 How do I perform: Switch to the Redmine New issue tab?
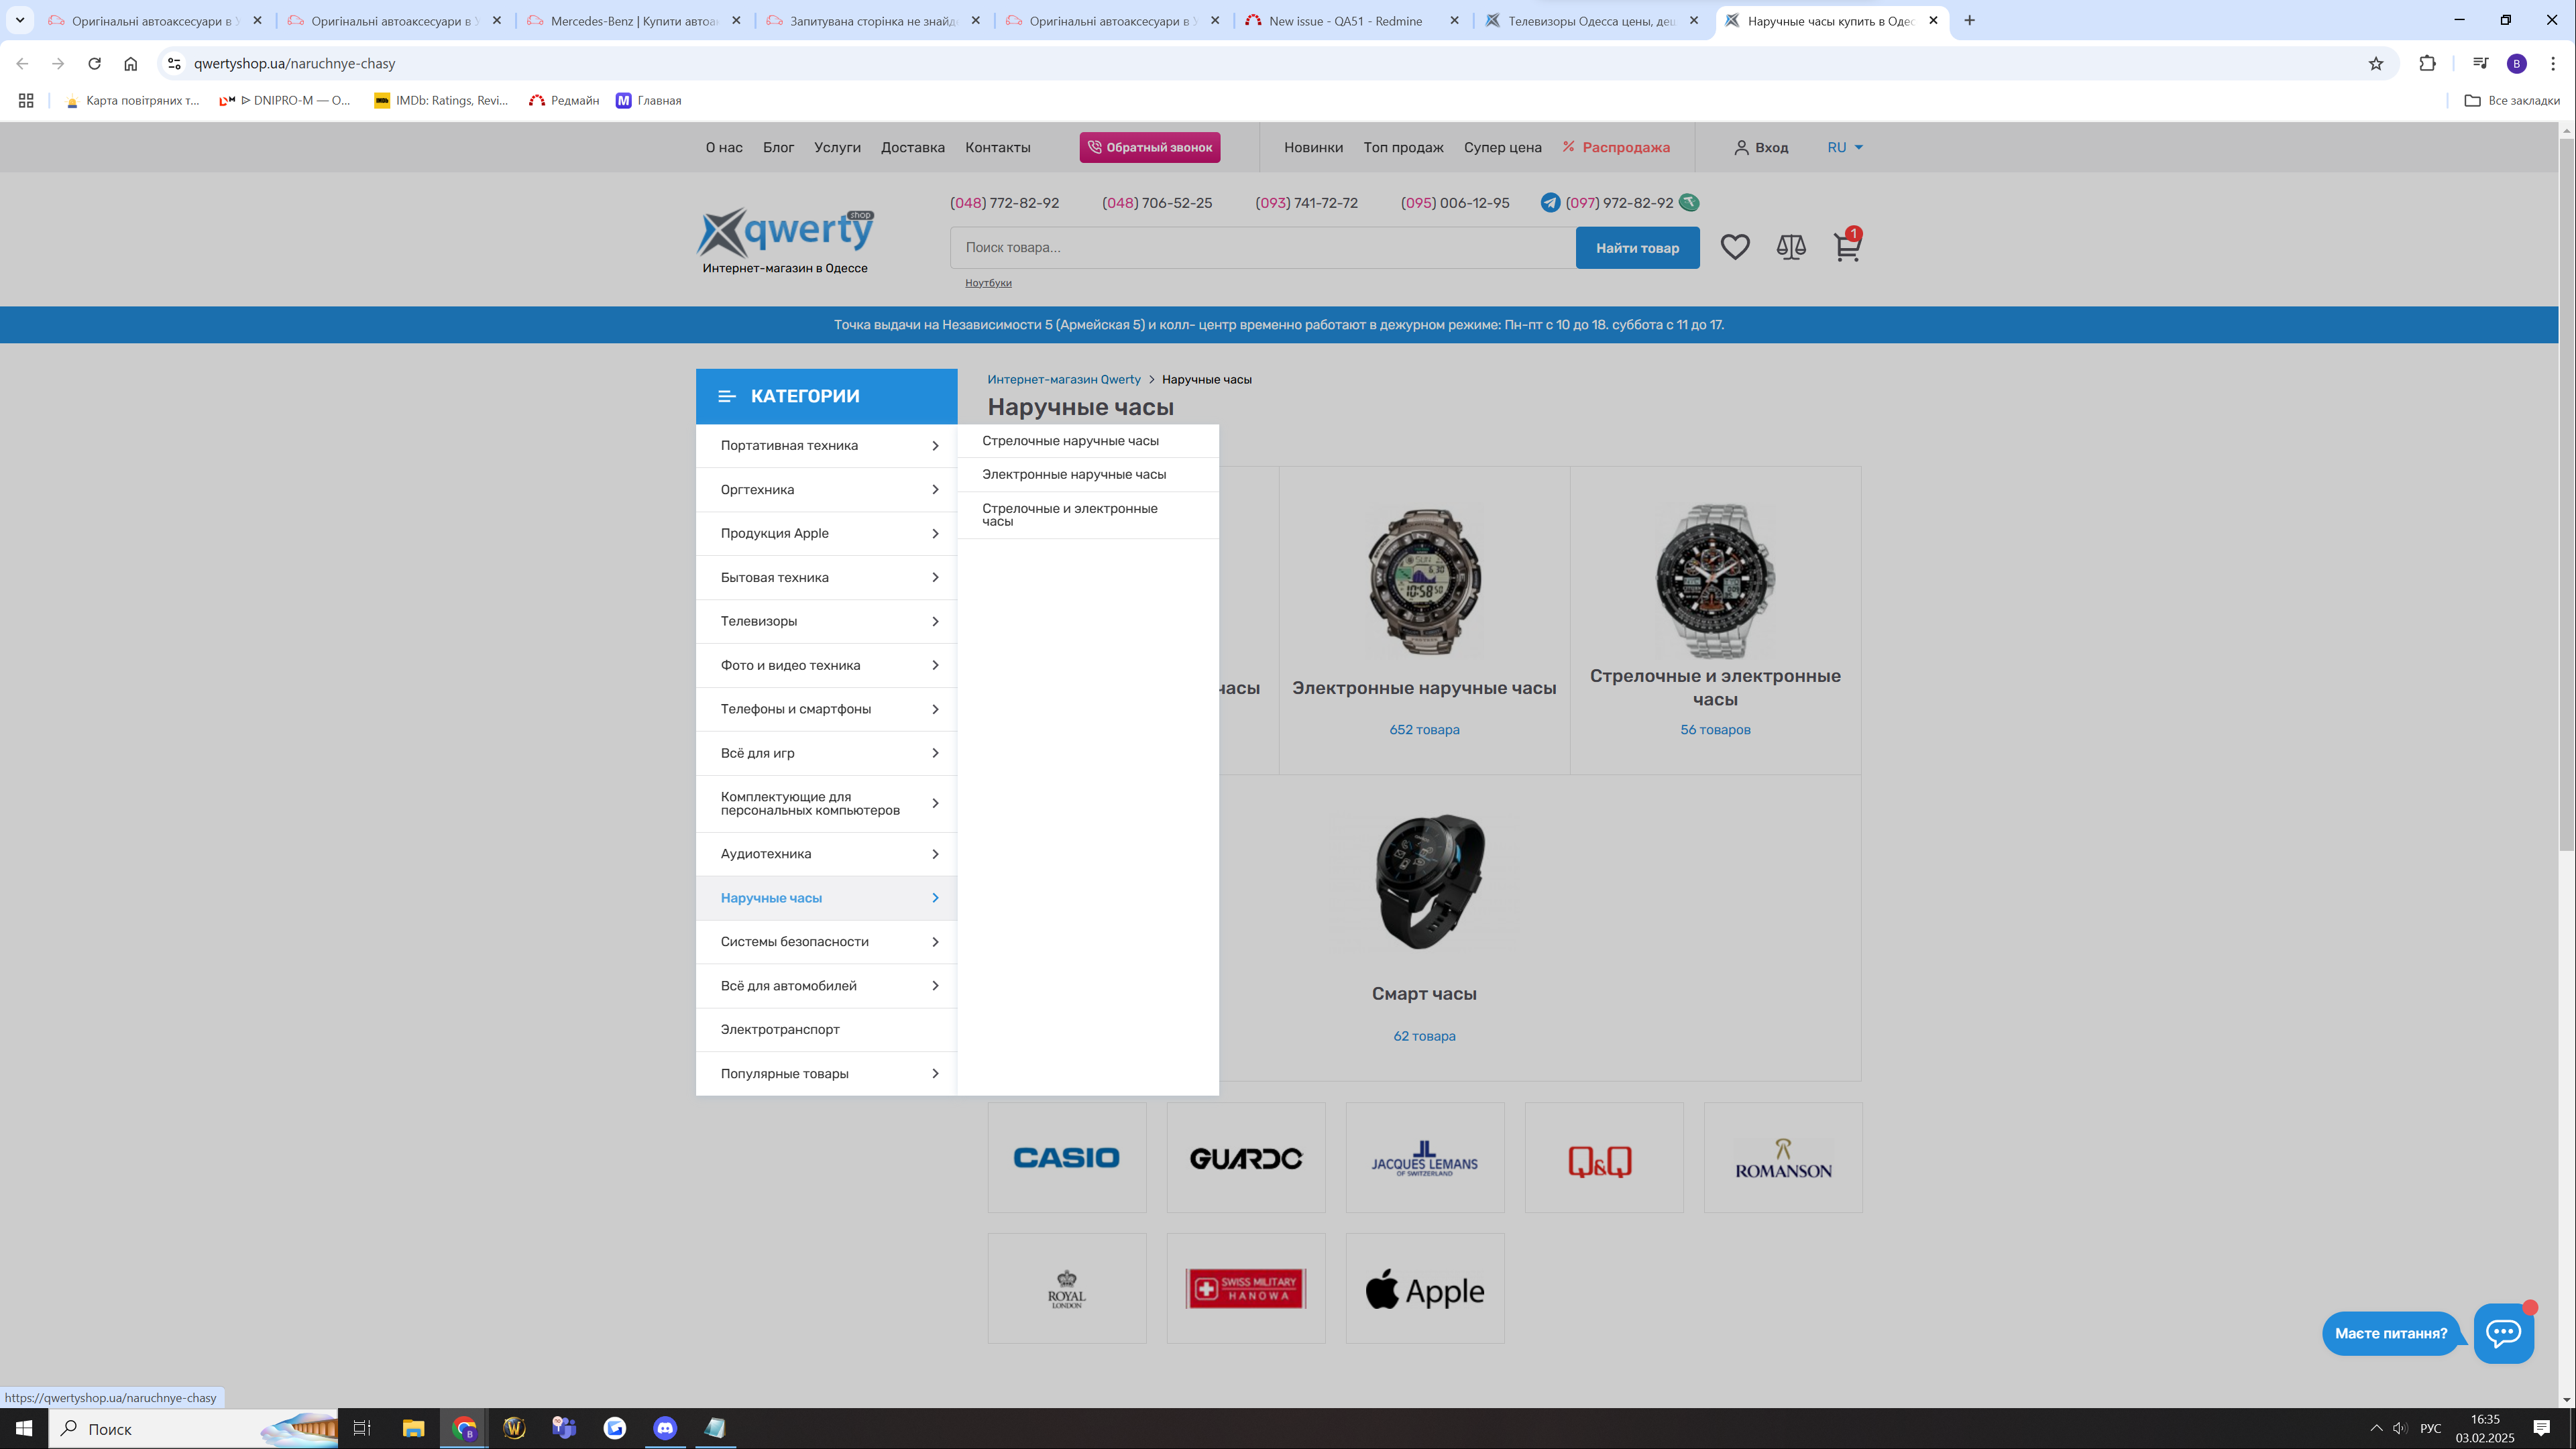[x=1345, y=21]
